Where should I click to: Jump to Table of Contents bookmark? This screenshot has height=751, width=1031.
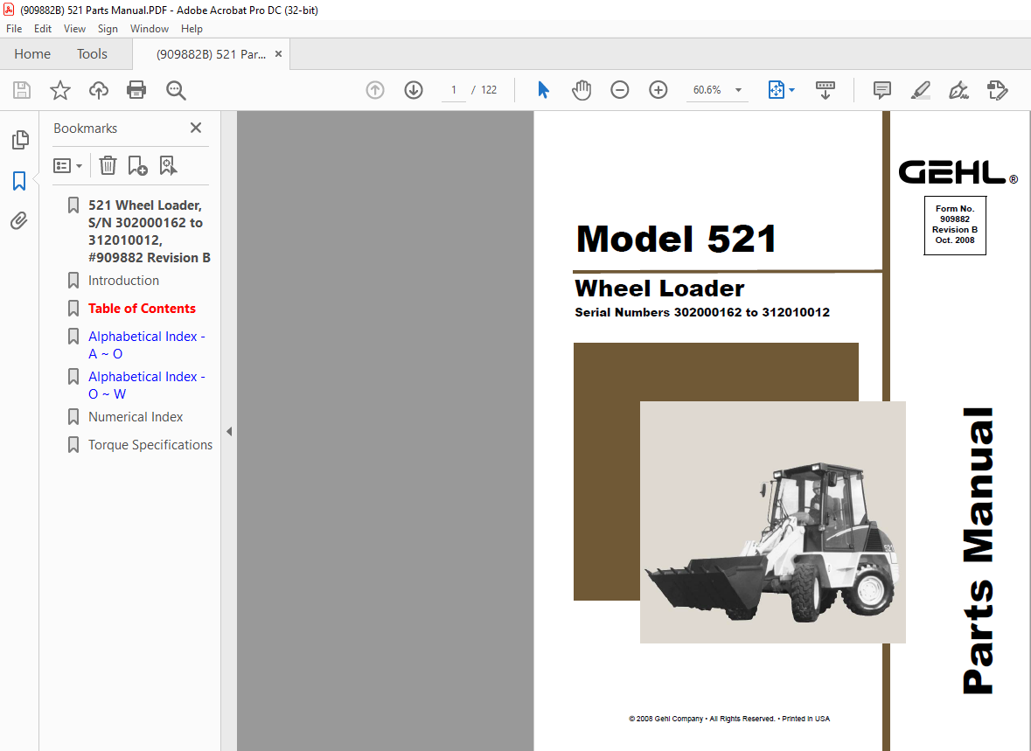[x=142, y=309]
